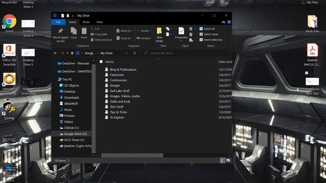Open Badiner MACUL PDF desktop file
Viewport: 326px width, 183px height.
click(x=312, y=54)
